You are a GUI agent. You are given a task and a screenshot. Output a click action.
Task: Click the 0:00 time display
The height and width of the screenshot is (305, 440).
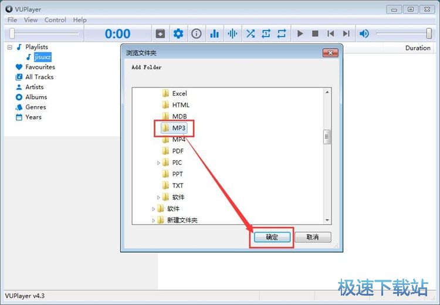[117, 33]
